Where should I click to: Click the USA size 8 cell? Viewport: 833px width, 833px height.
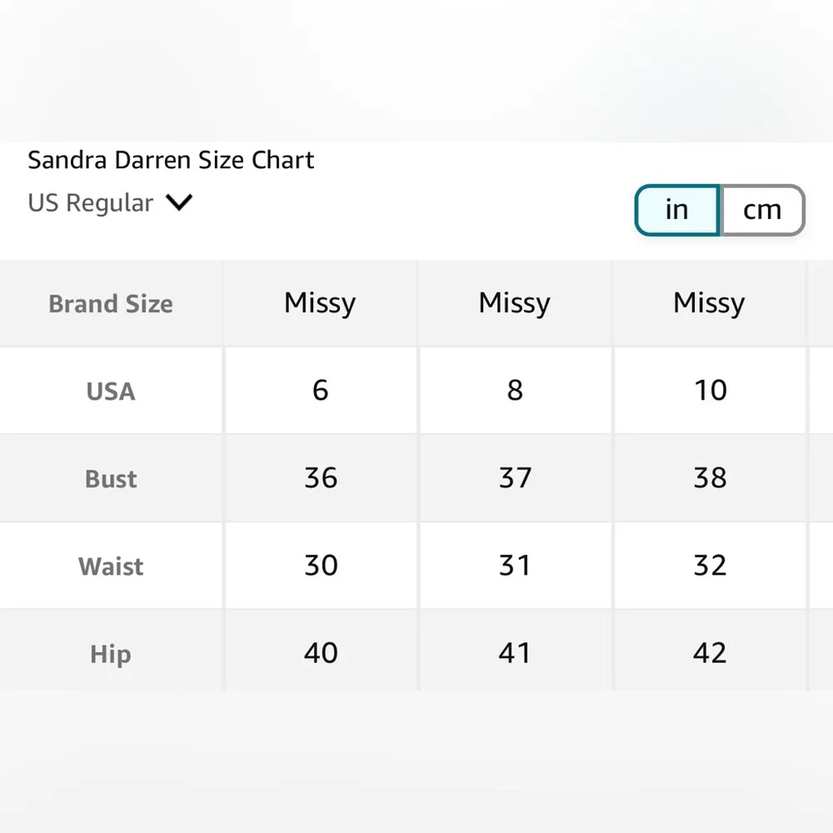tap(515, 390)
